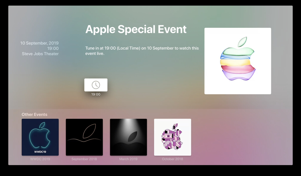
Task: Open the WWDC19 event thumbnail
Action: tap(40, 137)
